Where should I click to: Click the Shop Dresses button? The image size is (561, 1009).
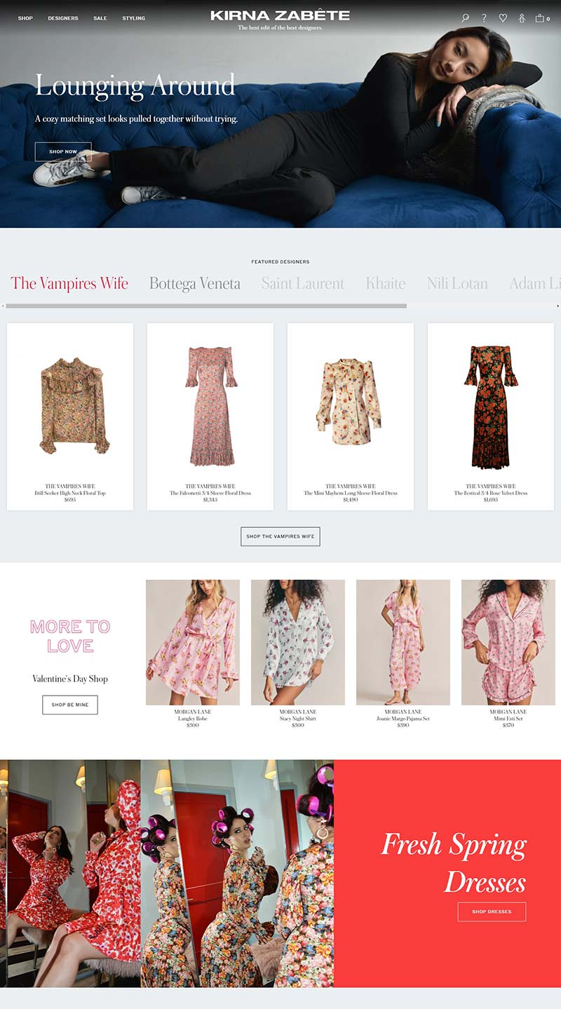tap(492, 912)
